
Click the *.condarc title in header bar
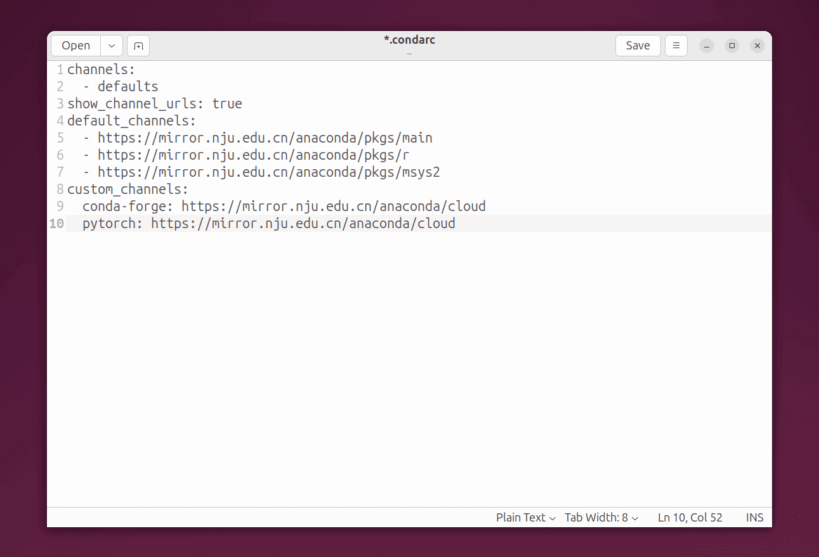click(409, 40)
